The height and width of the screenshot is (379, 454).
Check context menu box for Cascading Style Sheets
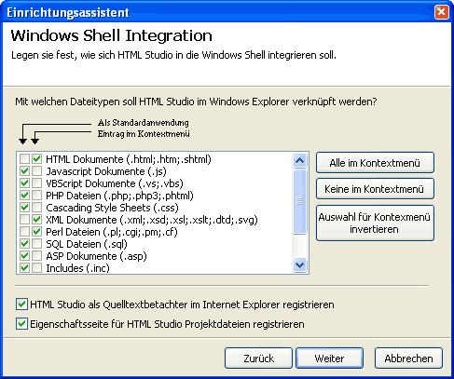pyautogui.click(x=36, y=208)
